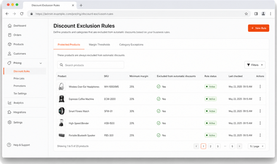Open the Products section
The image size is (277, 164).
click(16, 44)
